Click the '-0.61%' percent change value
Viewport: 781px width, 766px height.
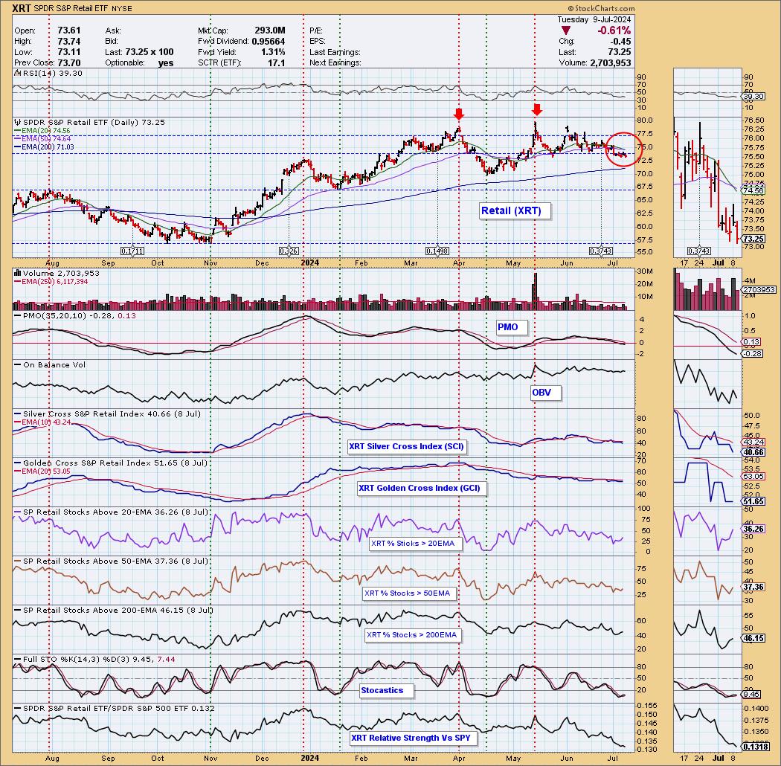coord(614,31)
